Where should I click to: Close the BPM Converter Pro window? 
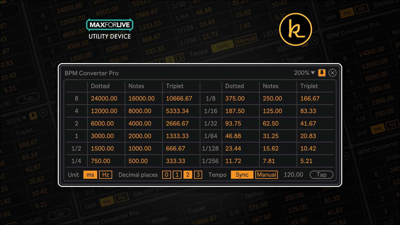point(332,73)
